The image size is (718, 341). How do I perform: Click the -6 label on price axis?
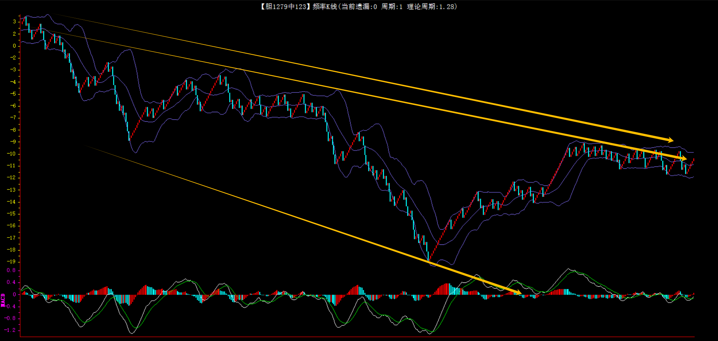pyautogui.click(x=13, y=106)
